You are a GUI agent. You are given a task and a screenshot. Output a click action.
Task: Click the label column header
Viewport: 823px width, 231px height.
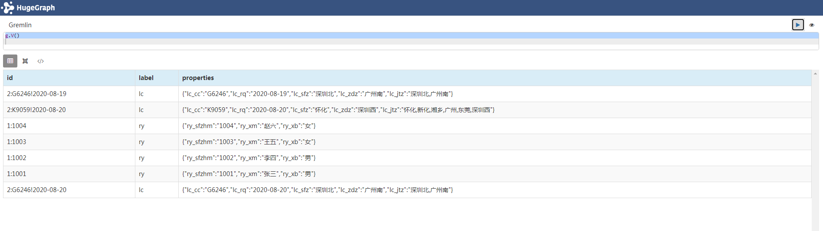click(157, 78)
